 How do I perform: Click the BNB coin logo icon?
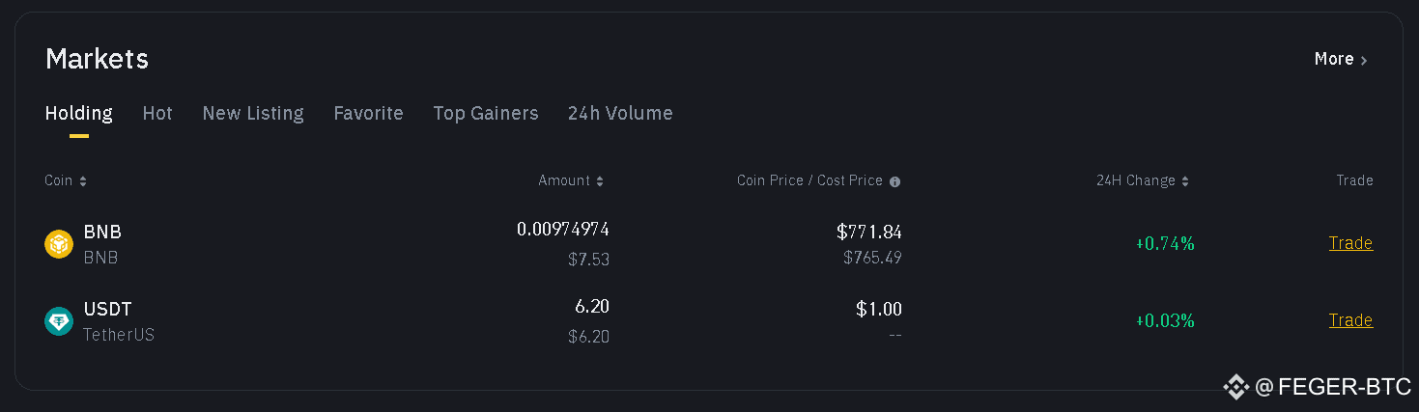point(59,244)
